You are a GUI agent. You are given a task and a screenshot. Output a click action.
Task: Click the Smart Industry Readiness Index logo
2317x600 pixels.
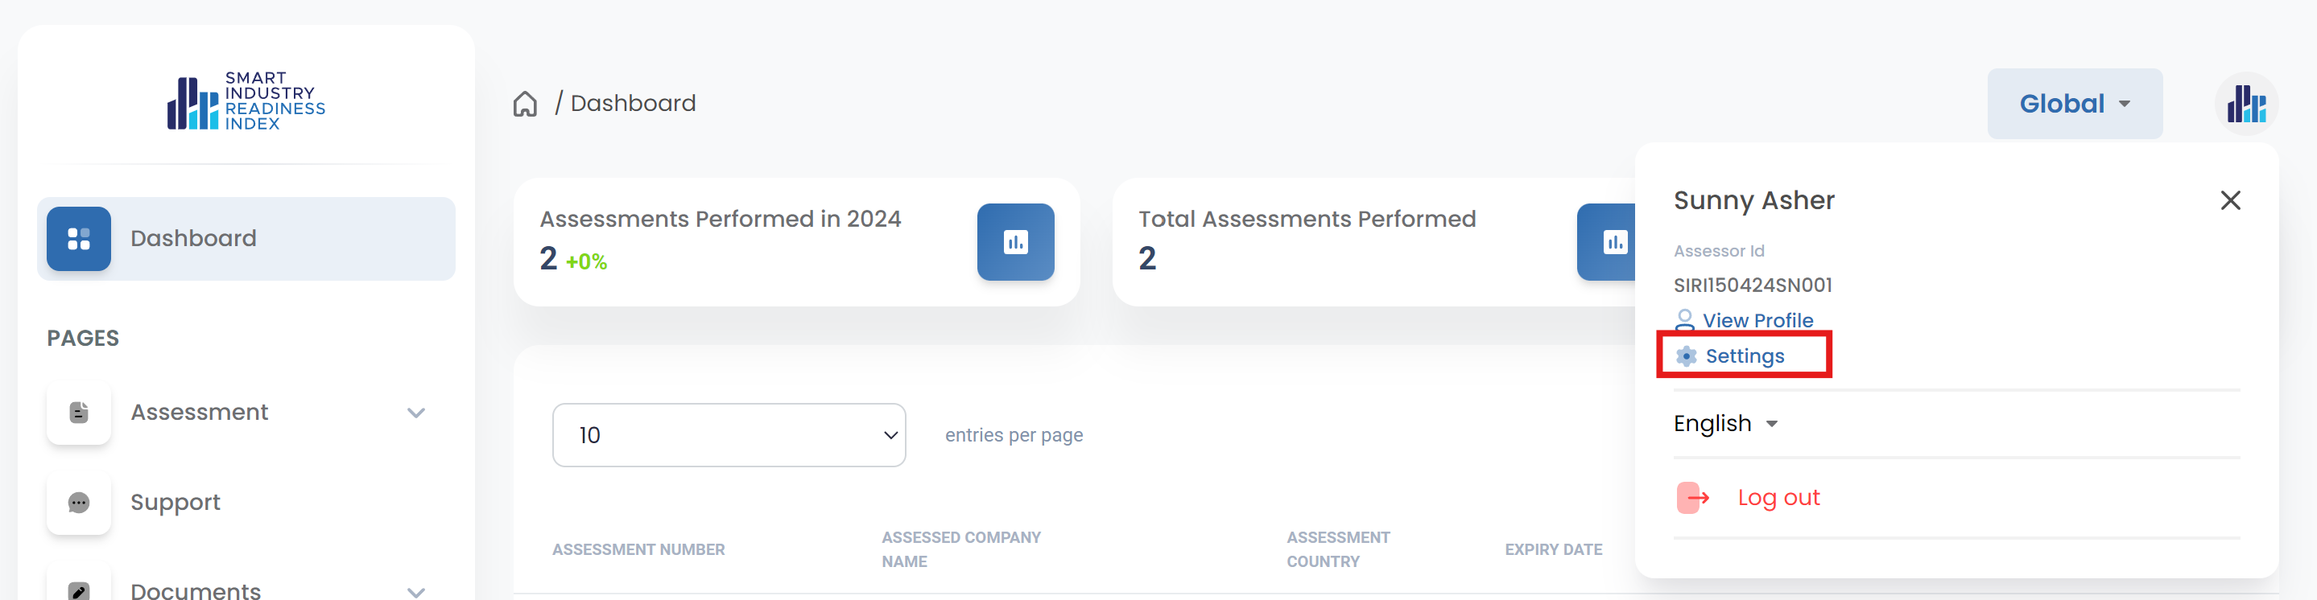[246, 101]
